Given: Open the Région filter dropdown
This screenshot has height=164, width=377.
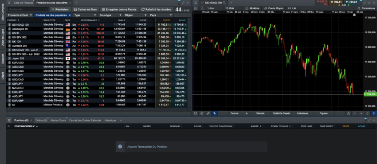Looking at the screenshot, I should tap(135, 15).
